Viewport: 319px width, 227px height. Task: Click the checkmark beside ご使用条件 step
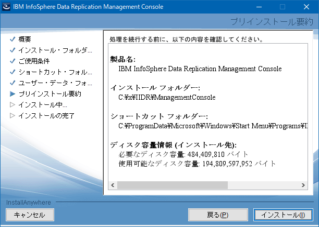coord(13,61)
